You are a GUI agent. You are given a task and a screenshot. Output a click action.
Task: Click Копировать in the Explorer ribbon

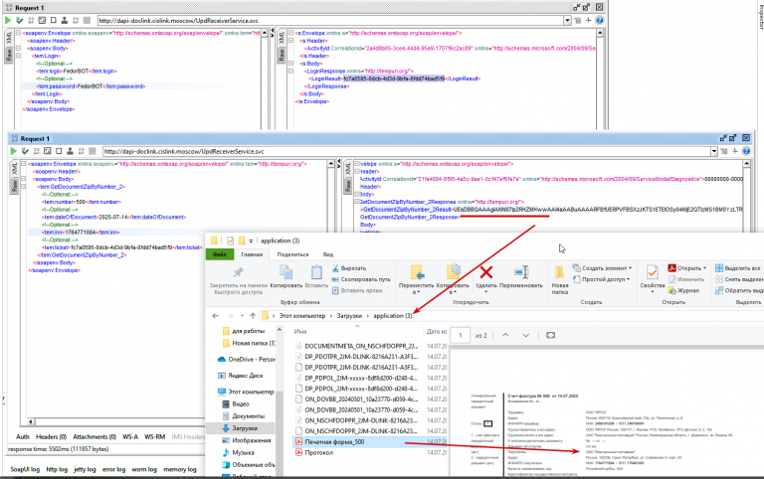(x=286, y=276)
